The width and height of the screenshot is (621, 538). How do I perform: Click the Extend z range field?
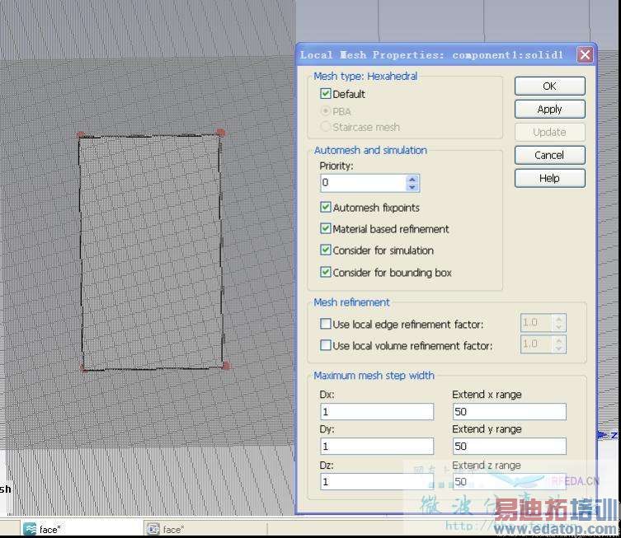[510, 481]
